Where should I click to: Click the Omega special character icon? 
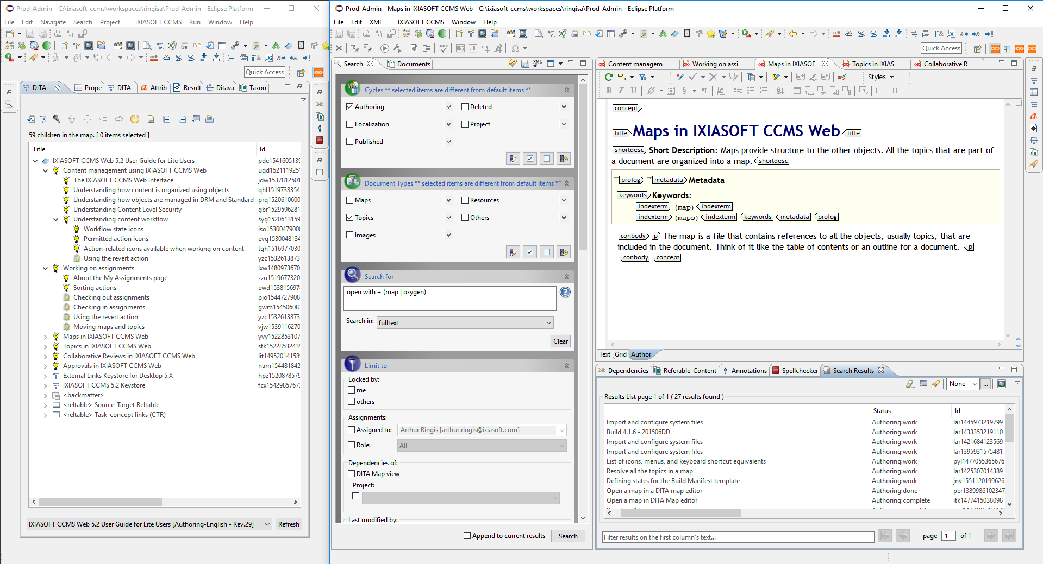[515, 48]
